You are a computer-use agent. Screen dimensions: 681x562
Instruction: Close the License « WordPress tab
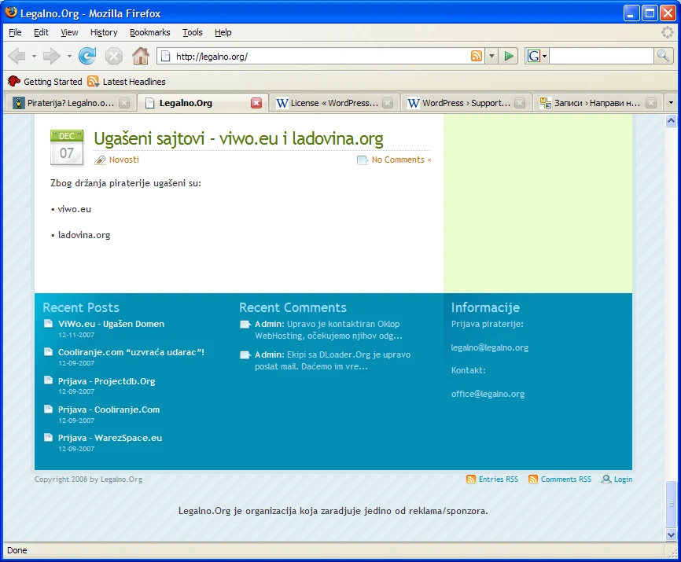388,103
